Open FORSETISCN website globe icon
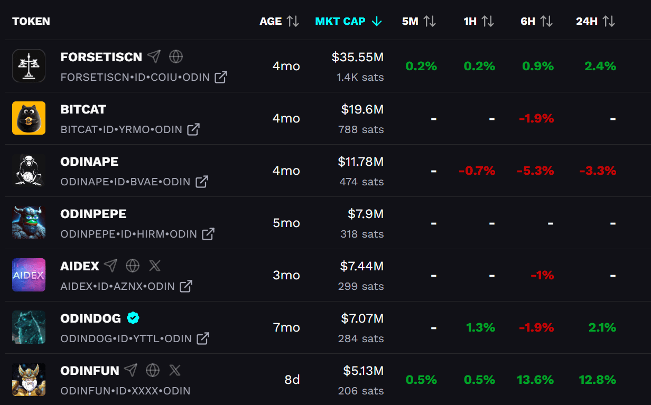This screenshot has width=651, height=405. 176,56
